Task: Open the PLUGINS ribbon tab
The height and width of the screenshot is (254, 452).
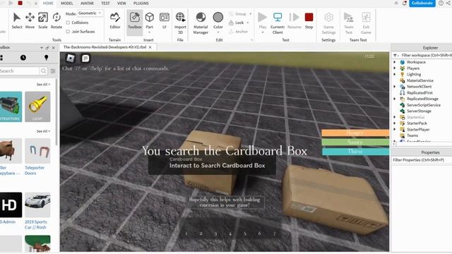Action: coord(141,3)
